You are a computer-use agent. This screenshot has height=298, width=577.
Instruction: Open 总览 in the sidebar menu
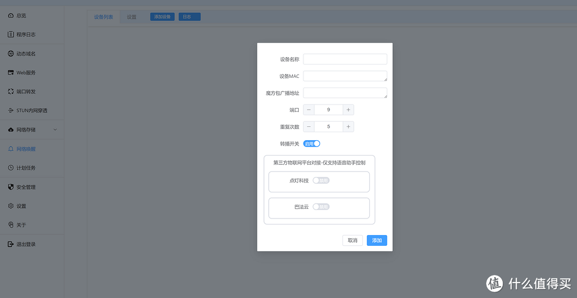click(x=32, y=15)
